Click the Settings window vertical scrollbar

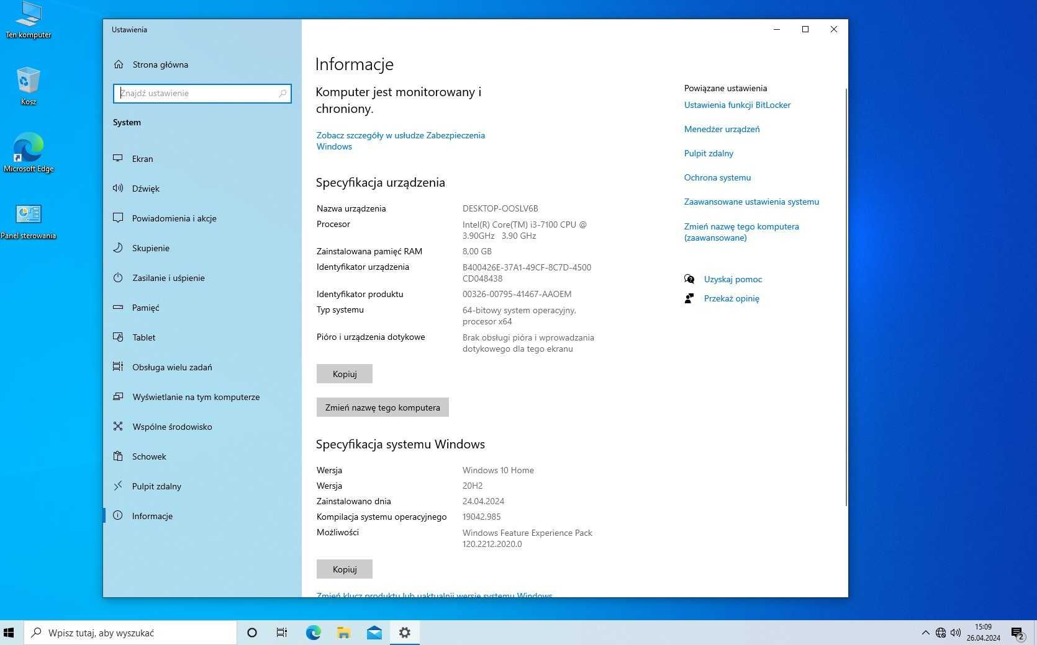(846, 296)
